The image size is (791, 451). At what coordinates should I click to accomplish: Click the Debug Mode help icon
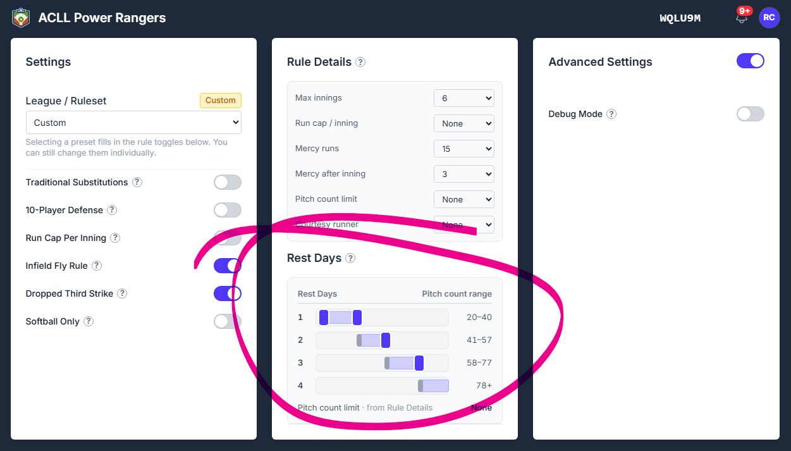click(611, 114)
